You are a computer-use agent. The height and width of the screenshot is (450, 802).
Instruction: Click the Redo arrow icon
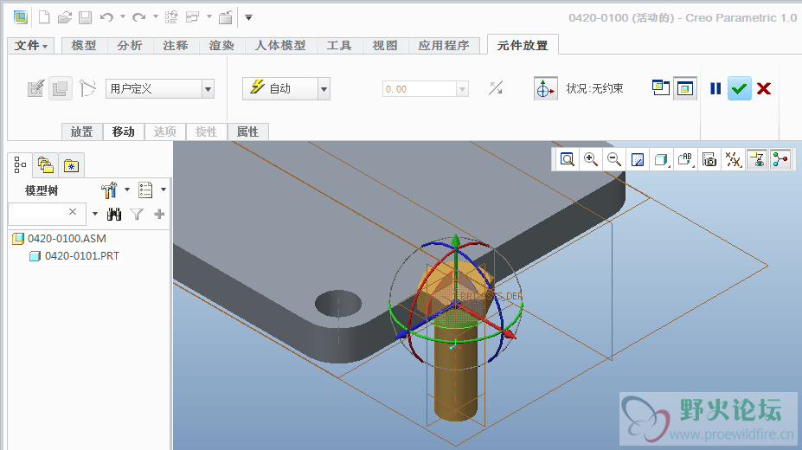point(138,17)
